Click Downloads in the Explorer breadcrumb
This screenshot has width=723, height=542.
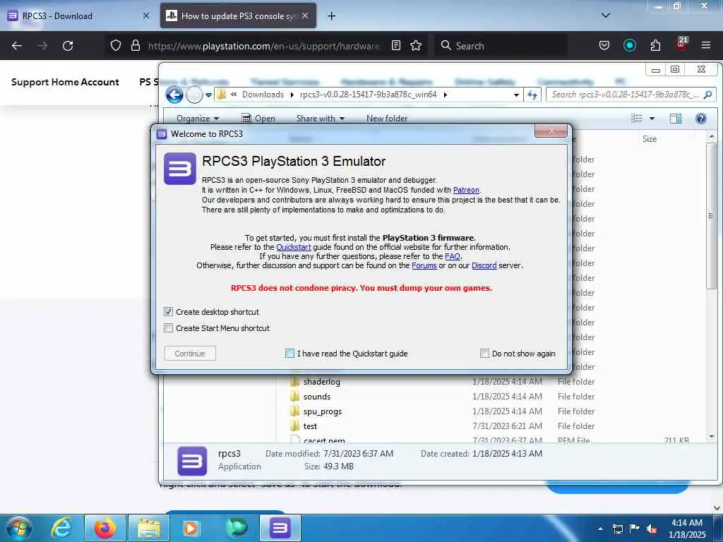tap(263, 95)
